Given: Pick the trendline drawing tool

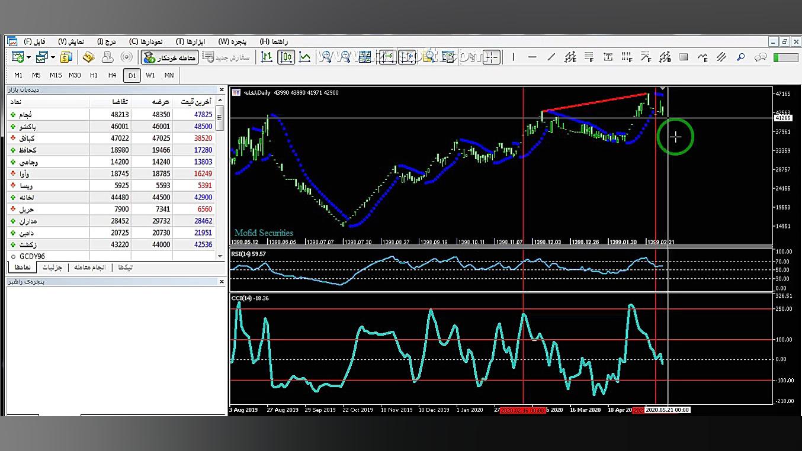Looking at the screenshot, I should 551,57.
